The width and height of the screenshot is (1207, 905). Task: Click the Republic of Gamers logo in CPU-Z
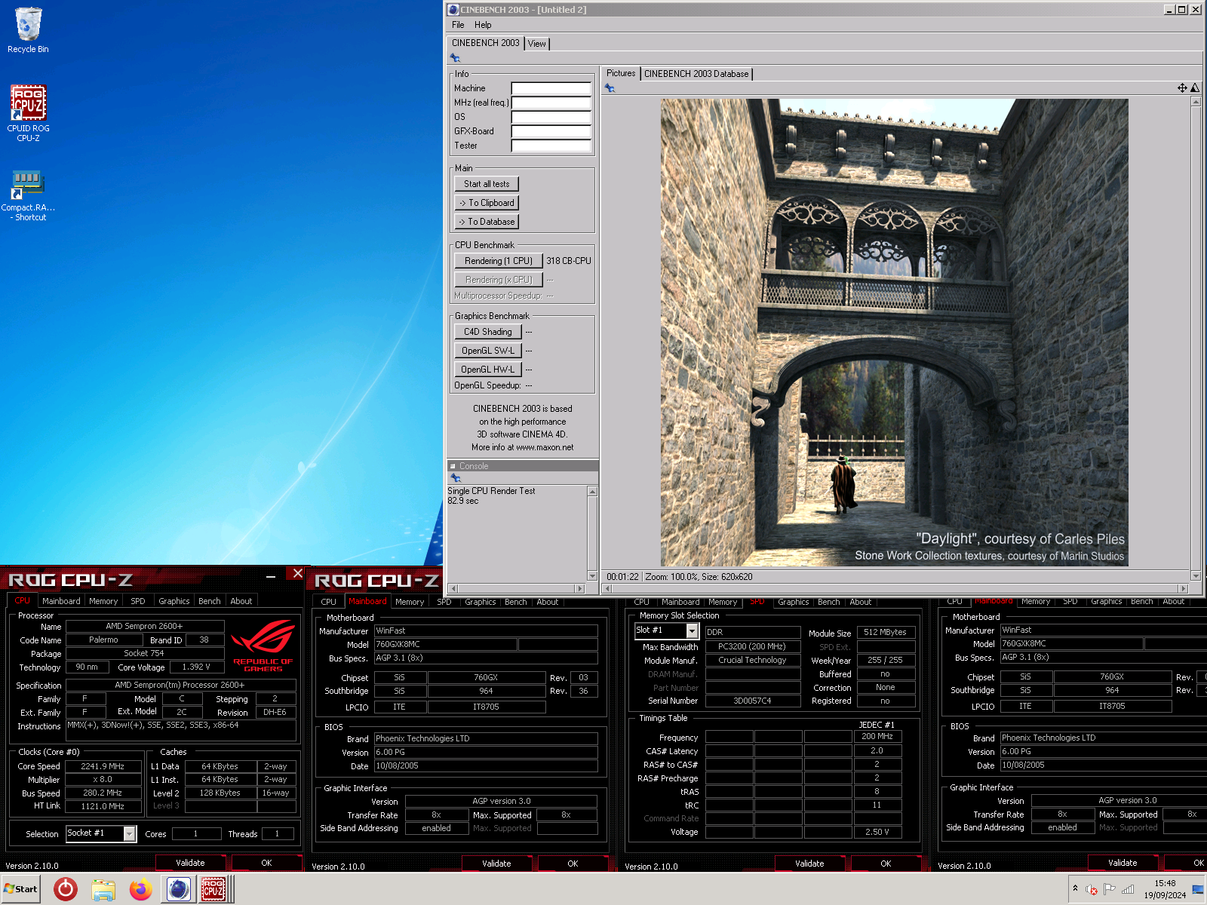point(263,646)
